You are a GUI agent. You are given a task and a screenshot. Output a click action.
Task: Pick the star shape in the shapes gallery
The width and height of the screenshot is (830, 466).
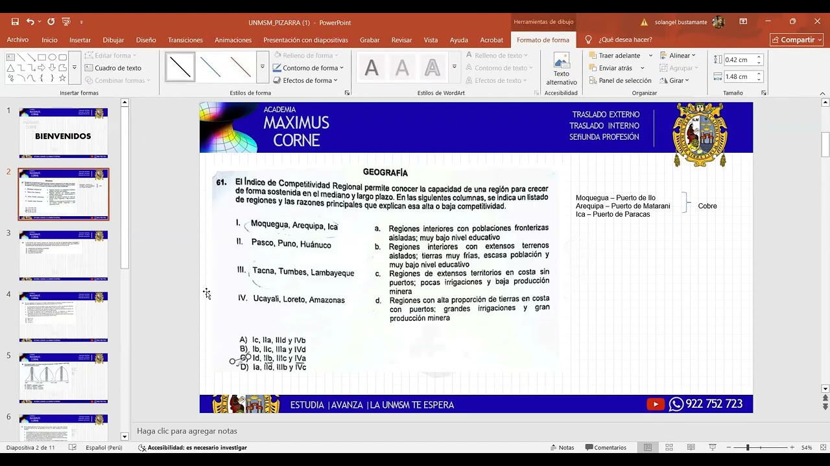pyautogui.click(x=62, y=78)
